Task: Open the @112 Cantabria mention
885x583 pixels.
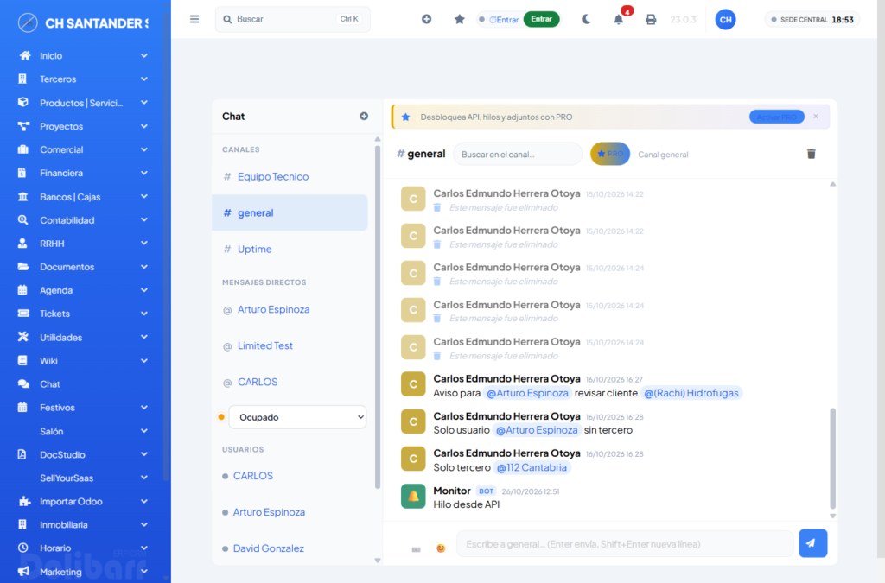Action: (x=532, y=467)
